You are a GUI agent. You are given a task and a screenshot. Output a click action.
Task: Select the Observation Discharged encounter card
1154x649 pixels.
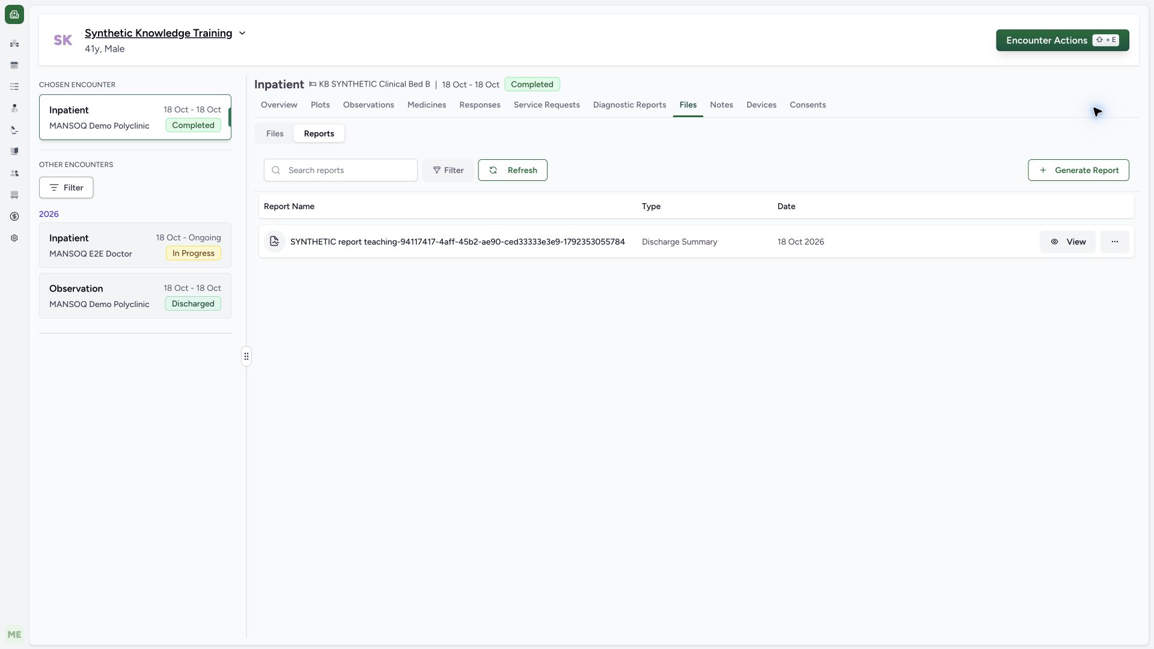pyautogui.click(x=135, y=296)
